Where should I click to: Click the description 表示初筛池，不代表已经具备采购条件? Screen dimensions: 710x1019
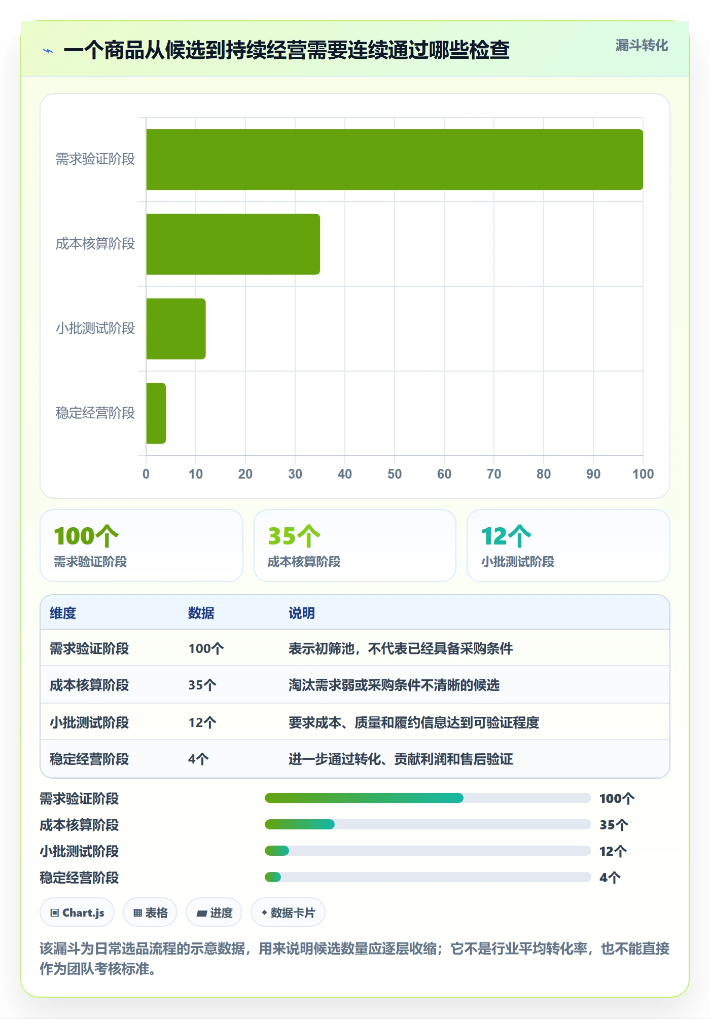coord(401,648)
